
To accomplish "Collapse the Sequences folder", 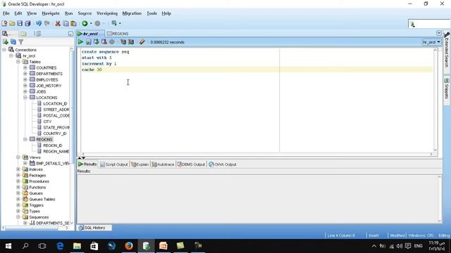I will pos(18,217).
